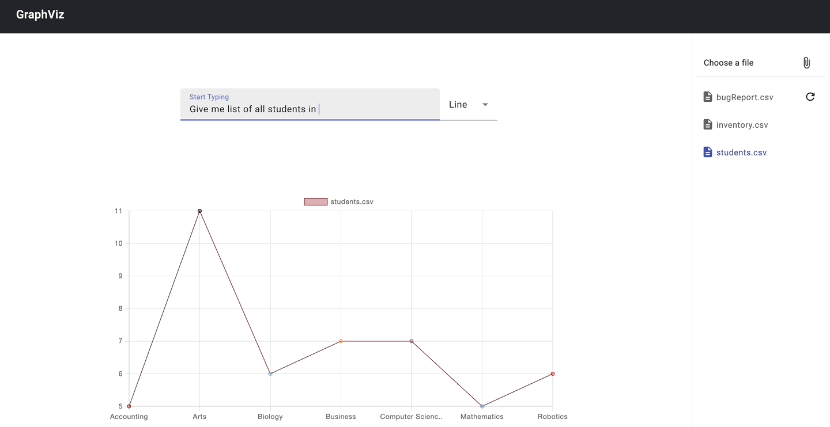Click the dropdown arrow next to Line

point(485,105)
